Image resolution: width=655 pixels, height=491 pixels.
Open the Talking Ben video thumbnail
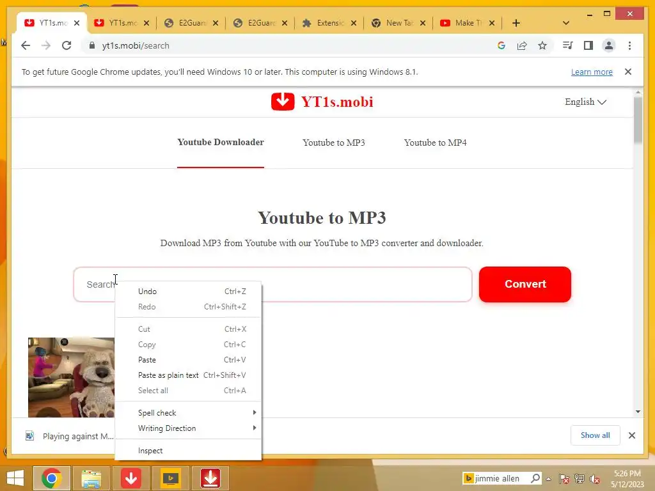click(71, 377)
